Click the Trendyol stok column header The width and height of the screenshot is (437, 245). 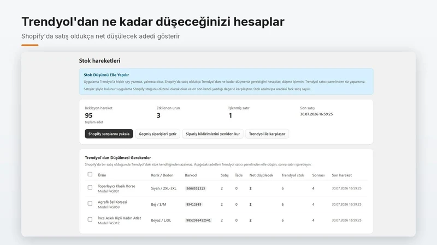coord(293,175)
